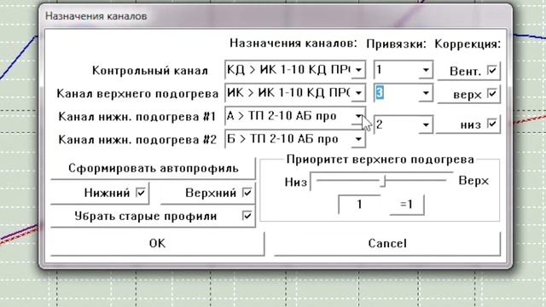Confirm with the OK button
The height and width of the screenshot is (307, 546).
[157, 243]
